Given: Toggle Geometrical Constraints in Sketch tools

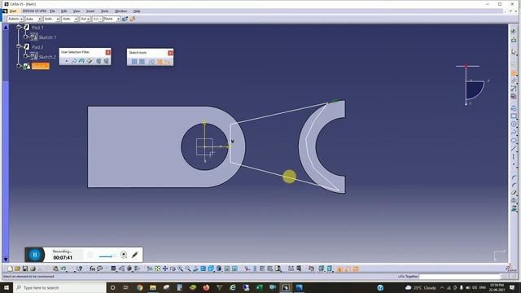Looking at the screenshot, I should 160,62.
